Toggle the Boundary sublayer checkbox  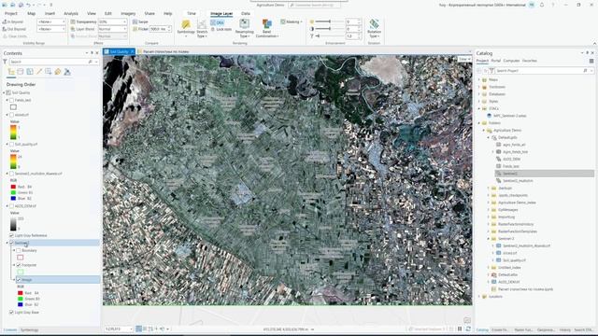coord(19,251)
